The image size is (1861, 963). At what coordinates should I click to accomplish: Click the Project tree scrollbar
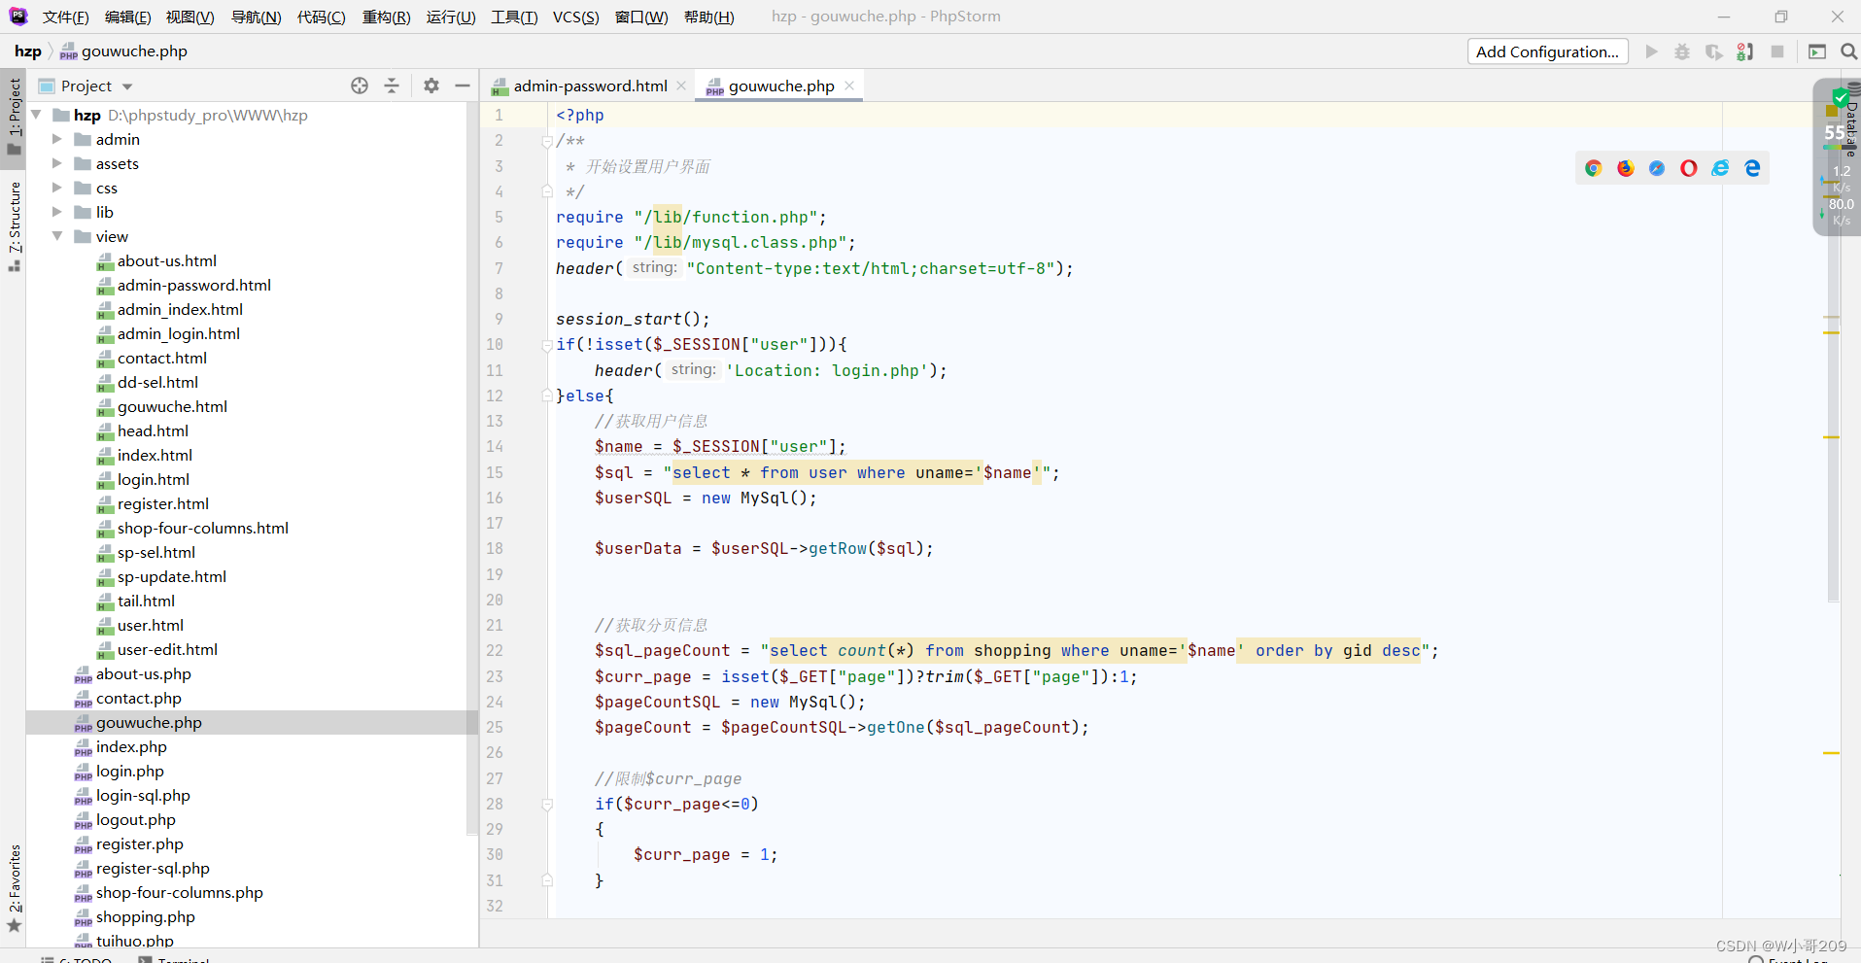(x=472, y=466)
